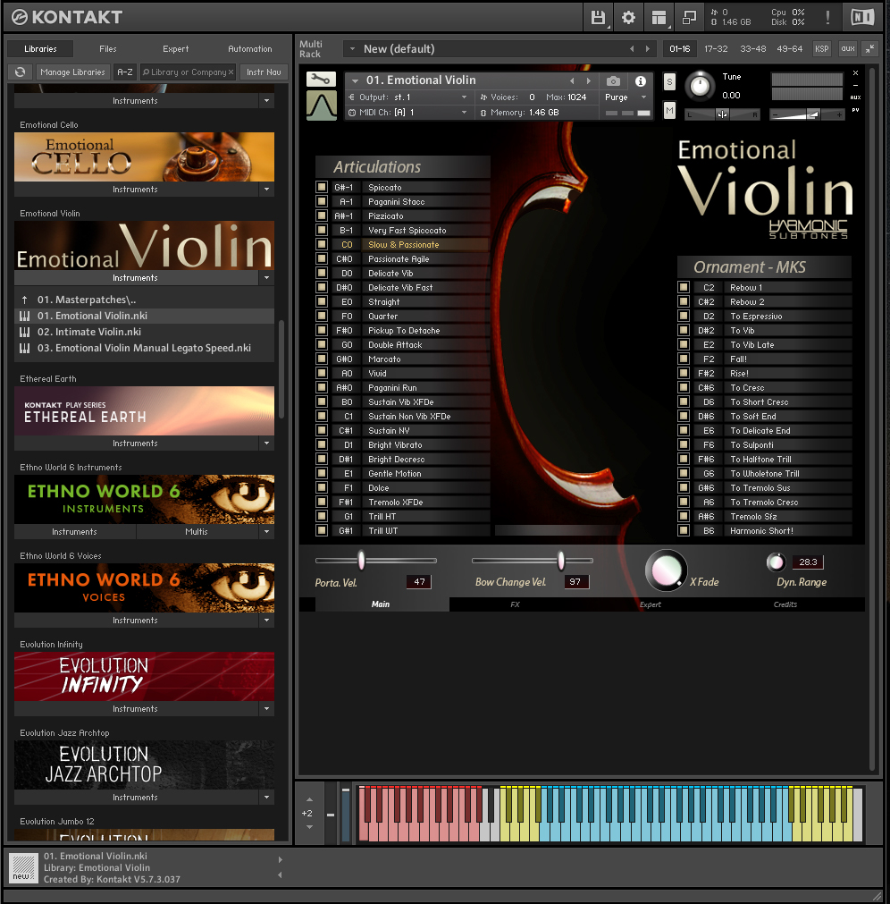The height and width of the screenshot is (904, 890).
Task: Click the pan center control
Action: (x=722, y=114)
